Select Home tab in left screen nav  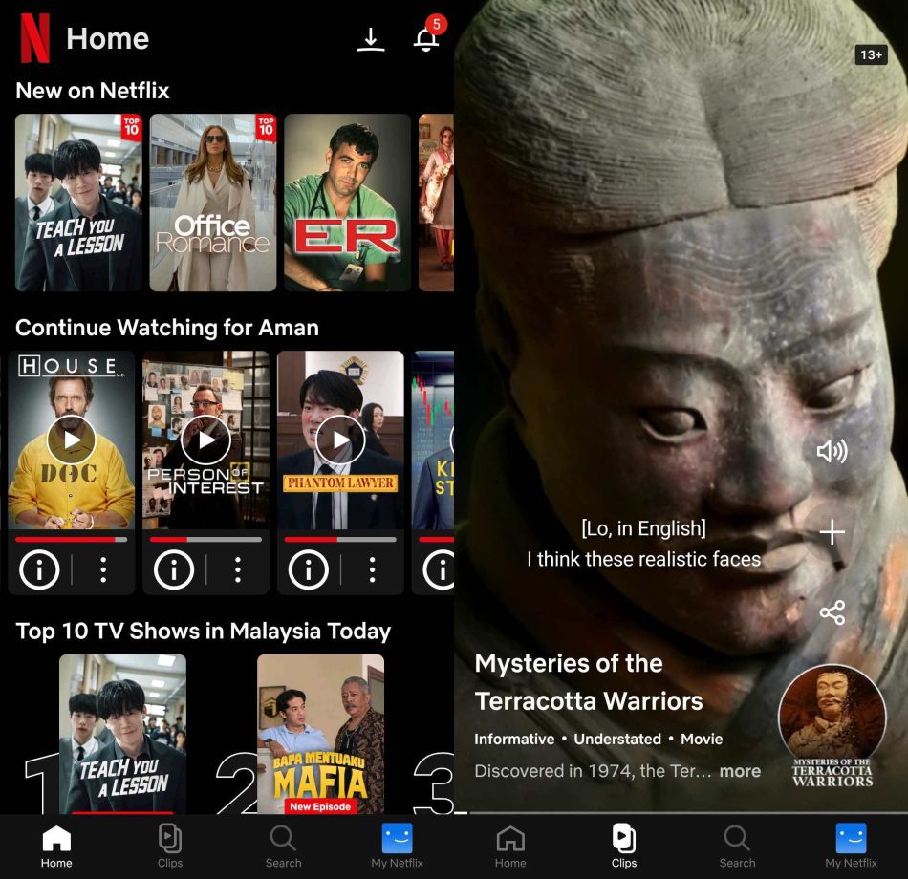coord(56,846)
